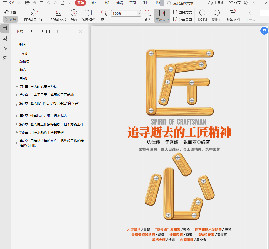The image size is (269, 249).
Task: Click the 分享 share button
Action: pos(235,3)
